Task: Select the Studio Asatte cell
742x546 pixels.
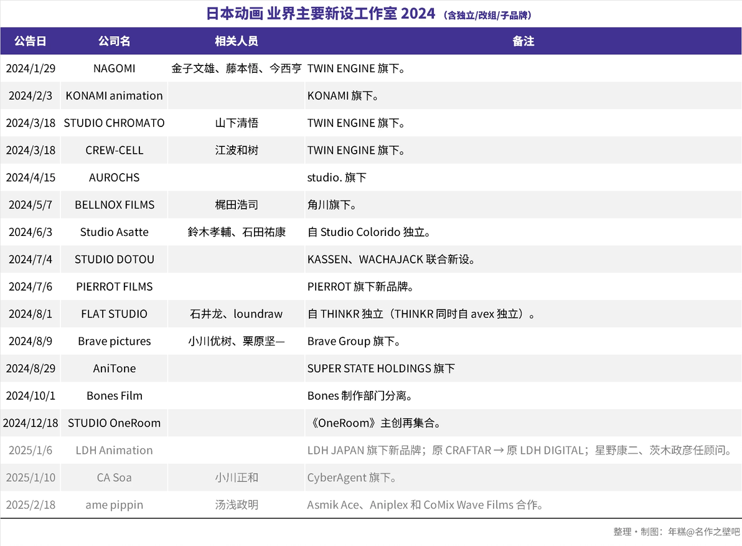Action: 114,232
